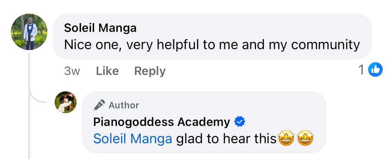This screenshot has width=390, height=159.
Task: Click the blue Soleil Manga mention
Action: (x=133, y=139)
